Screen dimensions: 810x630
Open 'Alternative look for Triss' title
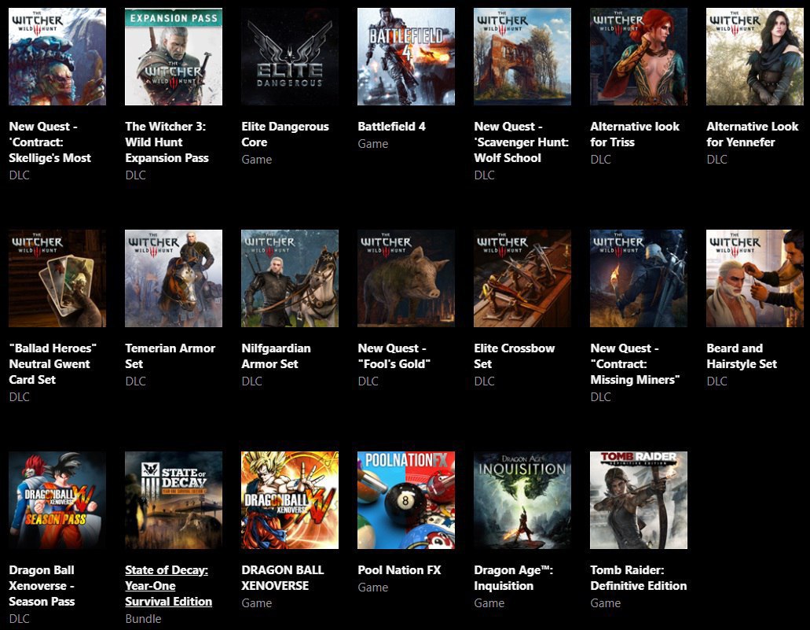[635, 134]
